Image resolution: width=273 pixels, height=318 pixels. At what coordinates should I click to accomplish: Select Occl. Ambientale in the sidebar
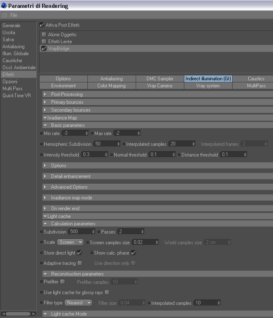pyautogui.click(x=19, y=68)
